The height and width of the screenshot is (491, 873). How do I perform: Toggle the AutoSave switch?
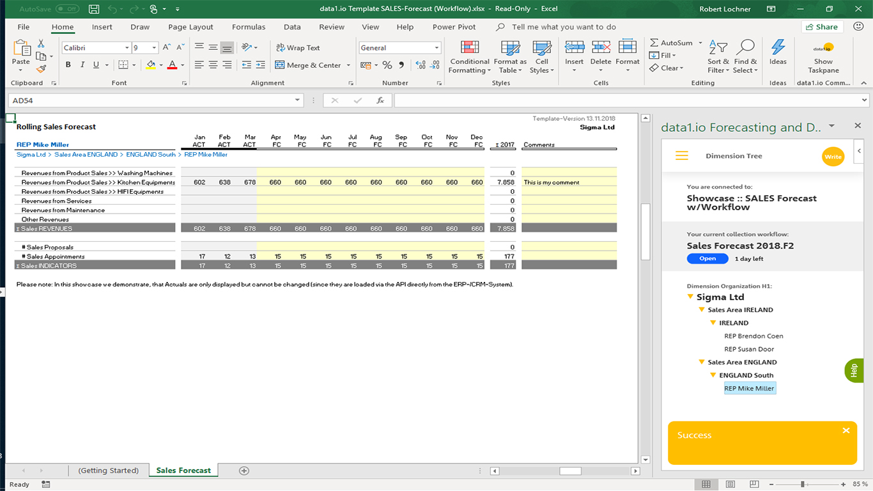point(67,9)
